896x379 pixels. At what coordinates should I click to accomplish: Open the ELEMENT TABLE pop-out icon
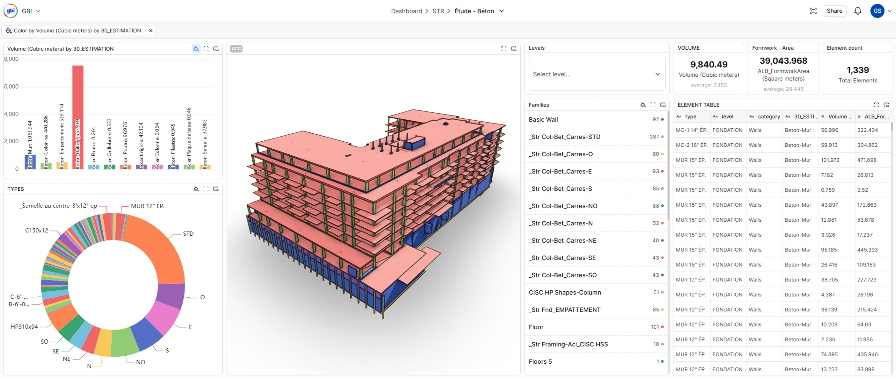coord(886,105)
